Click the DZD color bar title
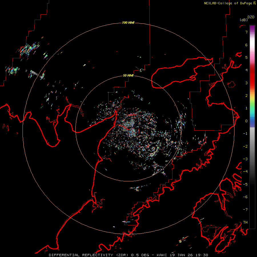The height and width of the screenshot is (257, 257). click(x=251, y=17)
